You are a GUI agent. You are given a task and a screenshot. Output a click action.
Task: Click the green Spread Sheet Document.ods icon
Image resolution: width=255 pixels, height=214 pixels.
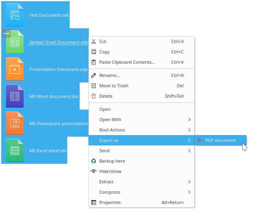point(15,42)
